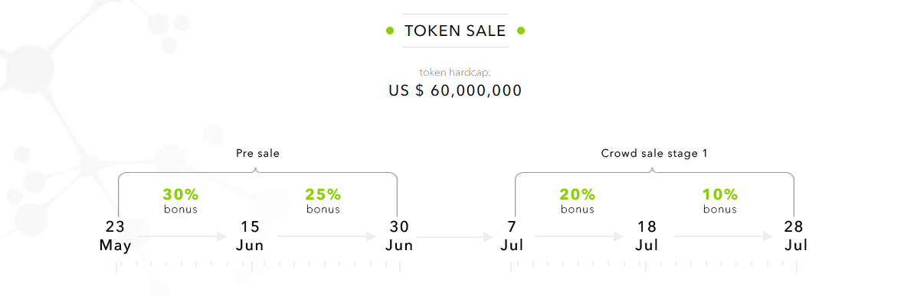Click the 18 Jul timeline date
The width and height of the screenshot is (917, 296).
(647, 236)
